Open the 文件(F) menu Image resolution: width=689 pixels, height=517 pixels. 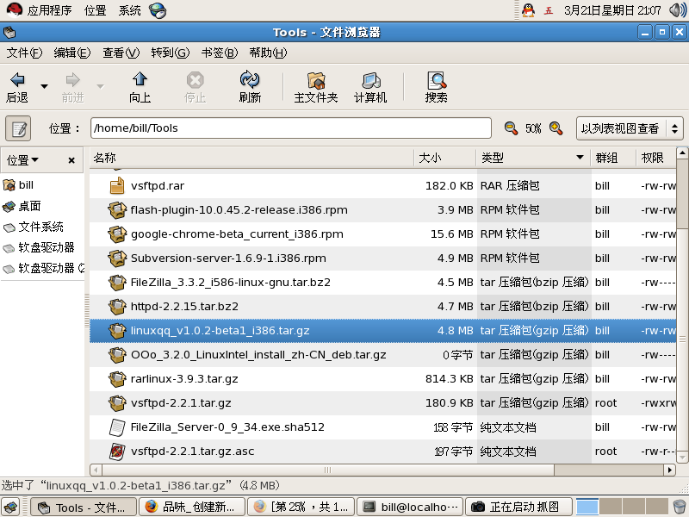pyautogui.click(x=24, y=53)
